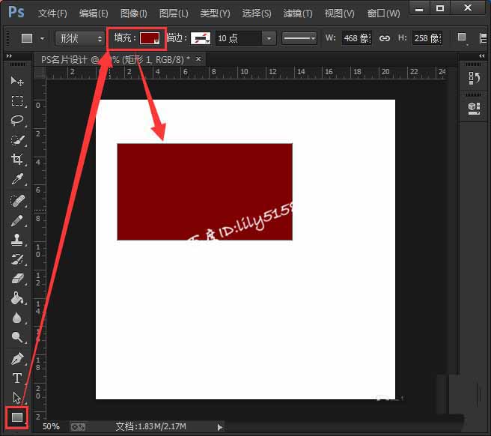Click the 描边 stroke color swatch

(200, 38)
